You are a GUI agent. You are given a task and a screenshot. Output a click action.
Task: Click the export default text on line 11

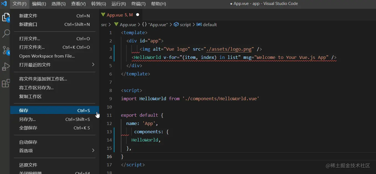pyautogui.click(x=139, y=115)
